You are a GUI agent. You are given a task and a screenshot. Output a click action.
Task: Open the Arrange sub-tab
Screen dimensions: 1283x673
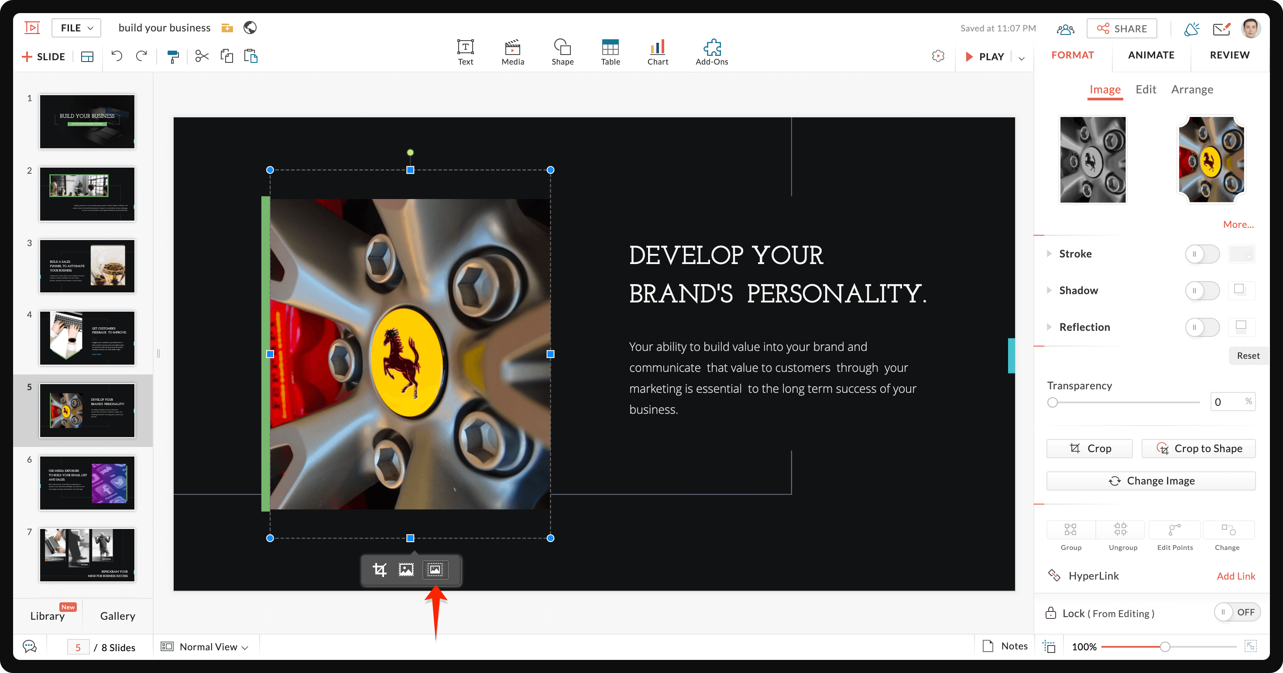[x=1191, y=89]
